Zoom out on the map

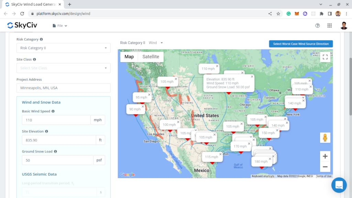pos(325,167)
